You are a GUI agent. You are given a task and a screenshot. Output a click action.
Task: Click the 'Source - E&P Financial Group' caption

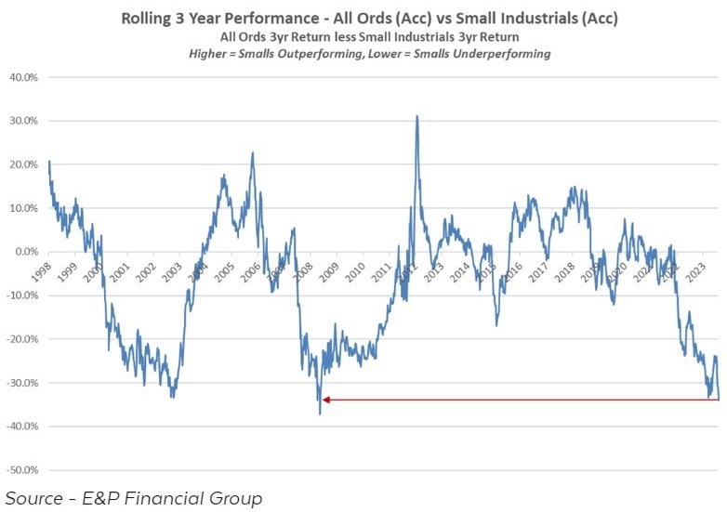tap(134, 499)
